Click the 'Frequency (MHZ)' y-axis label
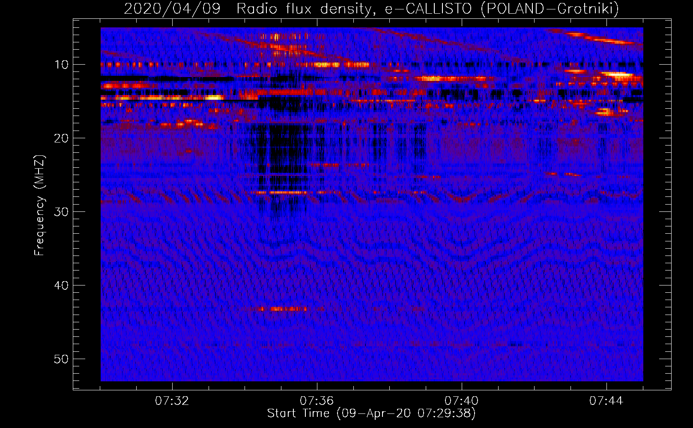The height and width of the screenshot is (428, 693). coord(39,205)
